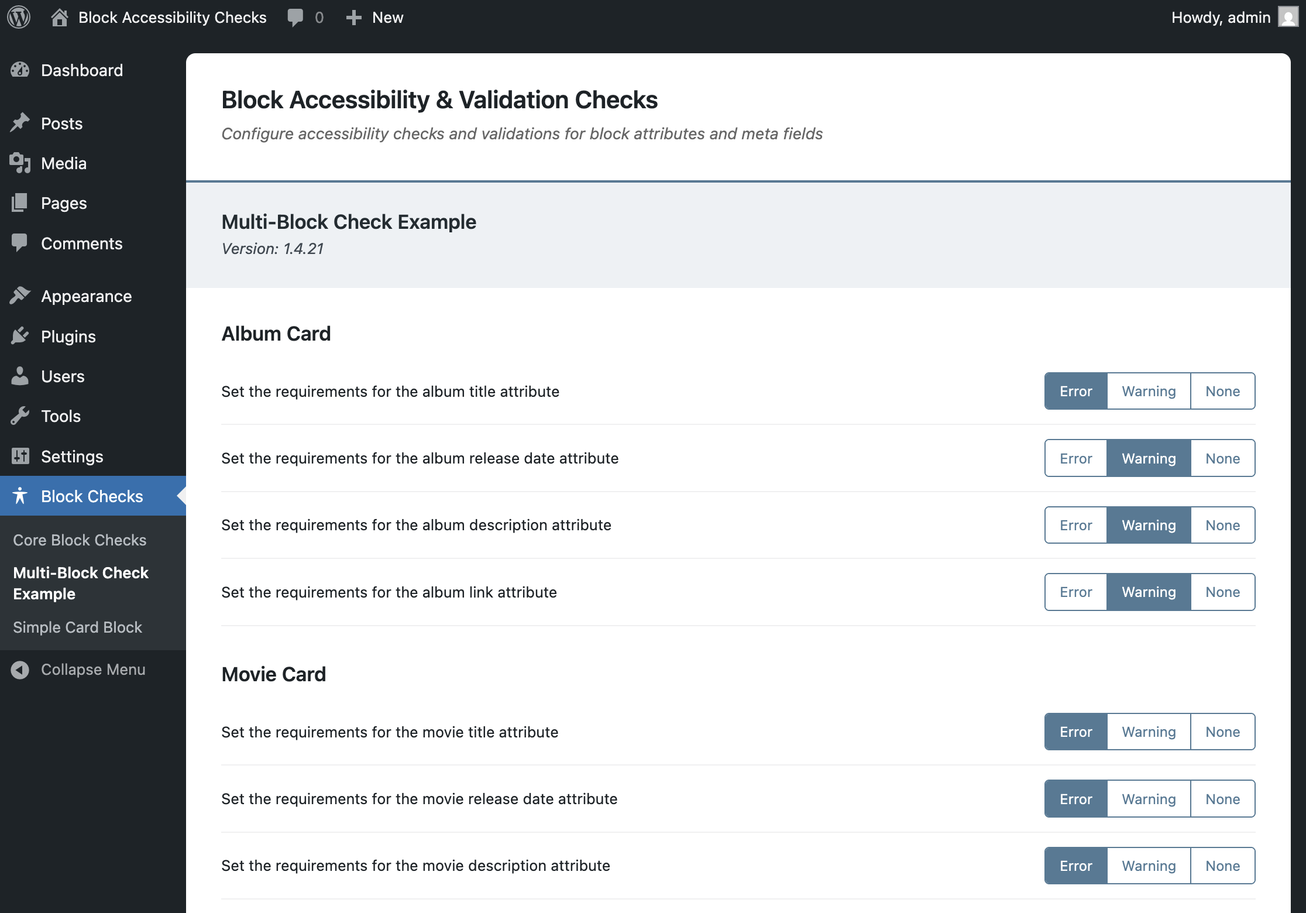This screenshot has height=913, width=1306.
Task: Open the Settings menu item
Action: click(x=72, y=456)
